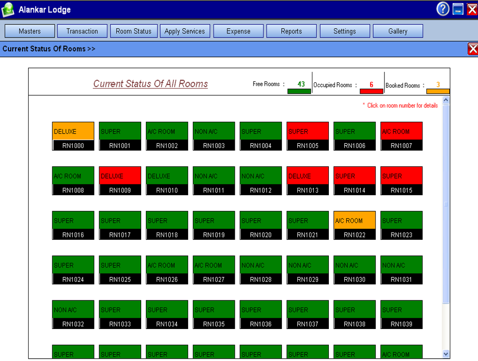
Task: Click the green Free Rooms color indicator
Action: pos(299,91)
